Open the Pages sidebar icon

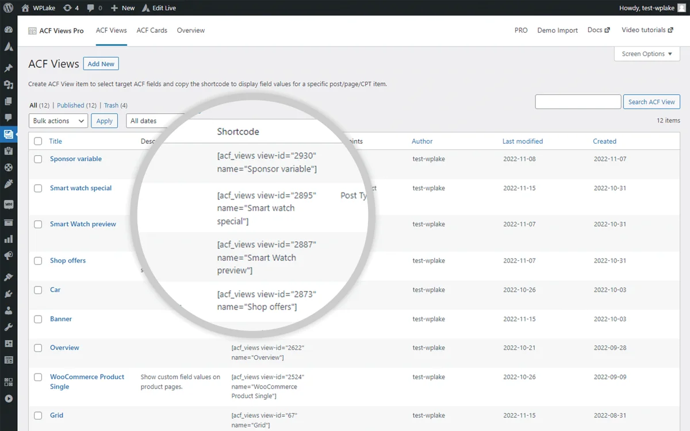[x=9, y=101]
